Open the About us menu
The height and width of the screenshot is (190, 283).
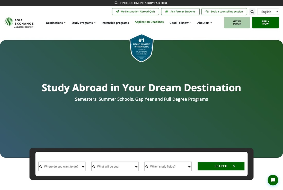(205, 23)
